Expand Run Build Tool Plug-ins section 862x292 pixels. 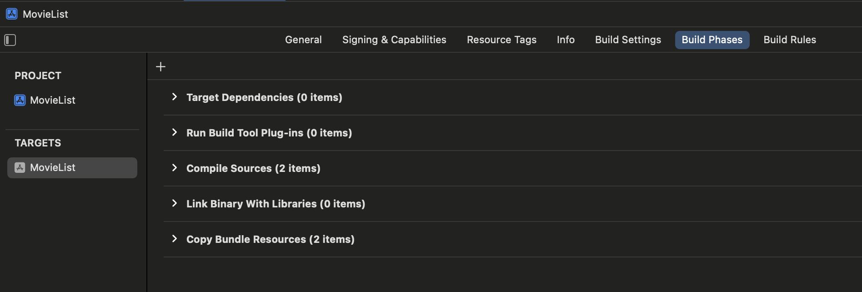[x=175, y=132]
